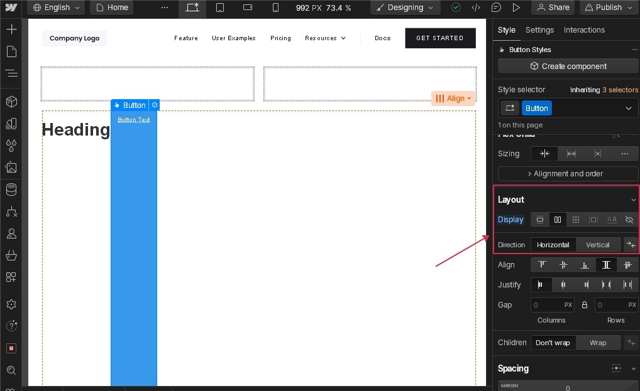Screen dimensions: 640x391
Task: Open the Pages panel icon
Action: (x=11, y=51)
